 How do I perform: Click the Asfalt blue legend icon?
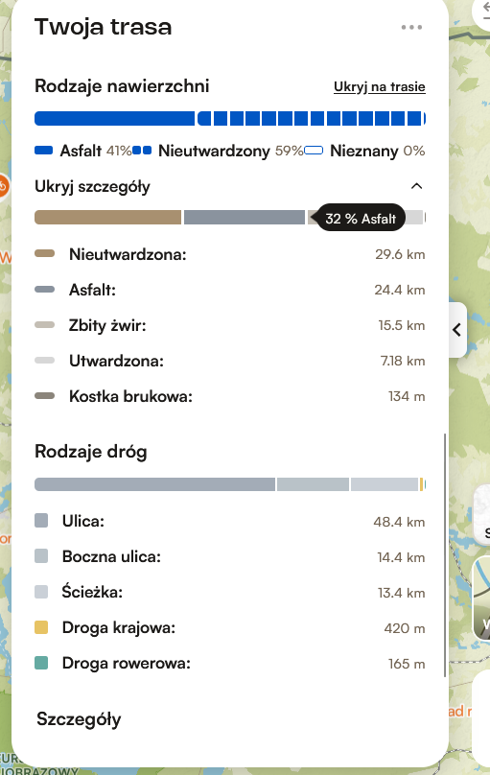pyautogui.click(x=43, y=151)
